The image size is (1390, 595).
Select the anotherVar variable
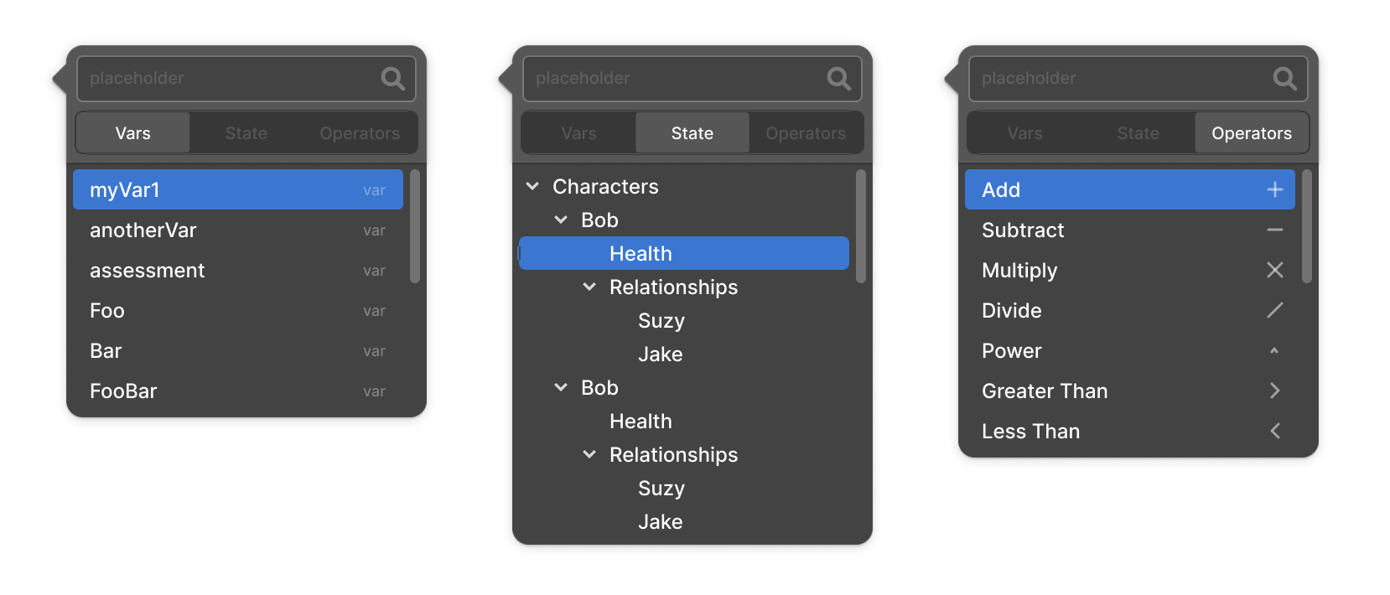(x=143, y=230)
